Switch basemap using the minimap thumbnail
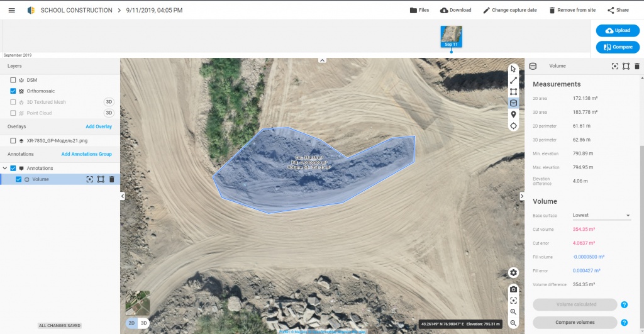Image resolution: width=644 pixels, height=334 pixels. pyautogui.click(x=138, y=303)
